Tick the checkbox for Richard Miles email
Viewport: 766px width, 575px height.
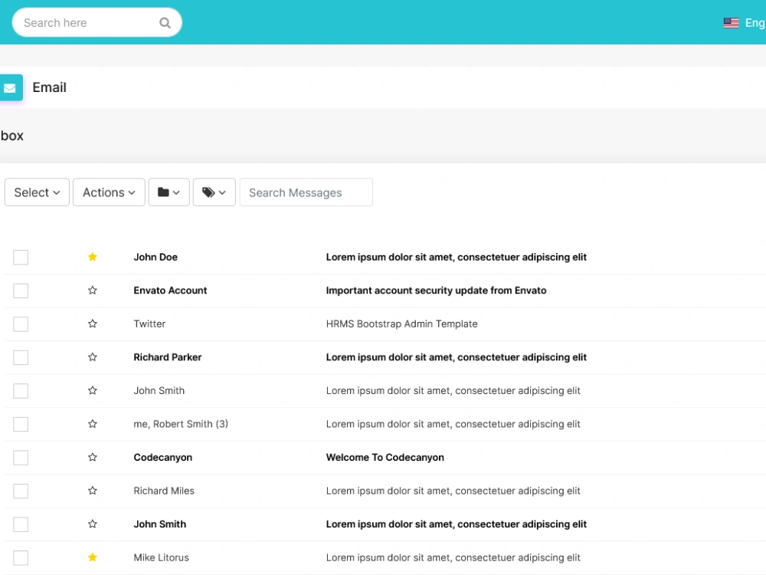tap(21, 491)
